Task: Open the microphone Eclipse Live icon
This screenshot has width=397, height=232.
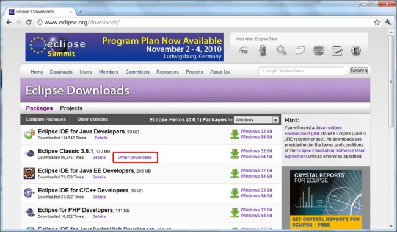Action: pos(263,51)
